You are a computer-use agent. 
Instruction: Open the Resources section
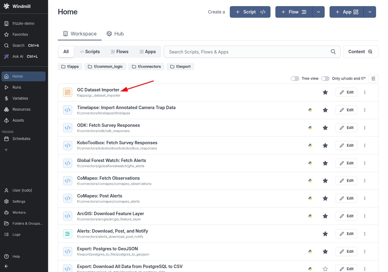[x=21, y=109]
